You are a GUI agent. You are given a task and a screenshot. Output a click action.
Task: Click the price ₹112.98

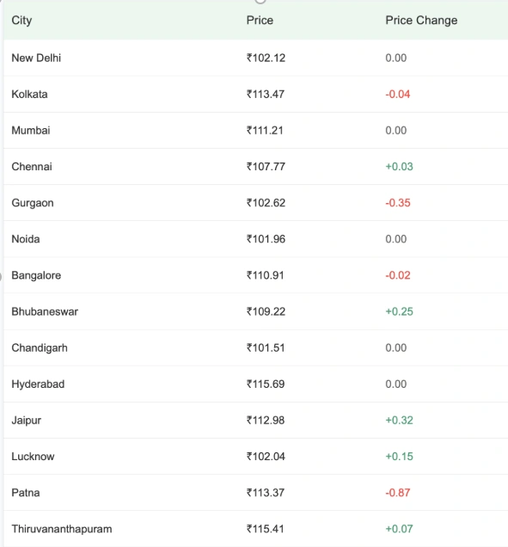[266, 421]
